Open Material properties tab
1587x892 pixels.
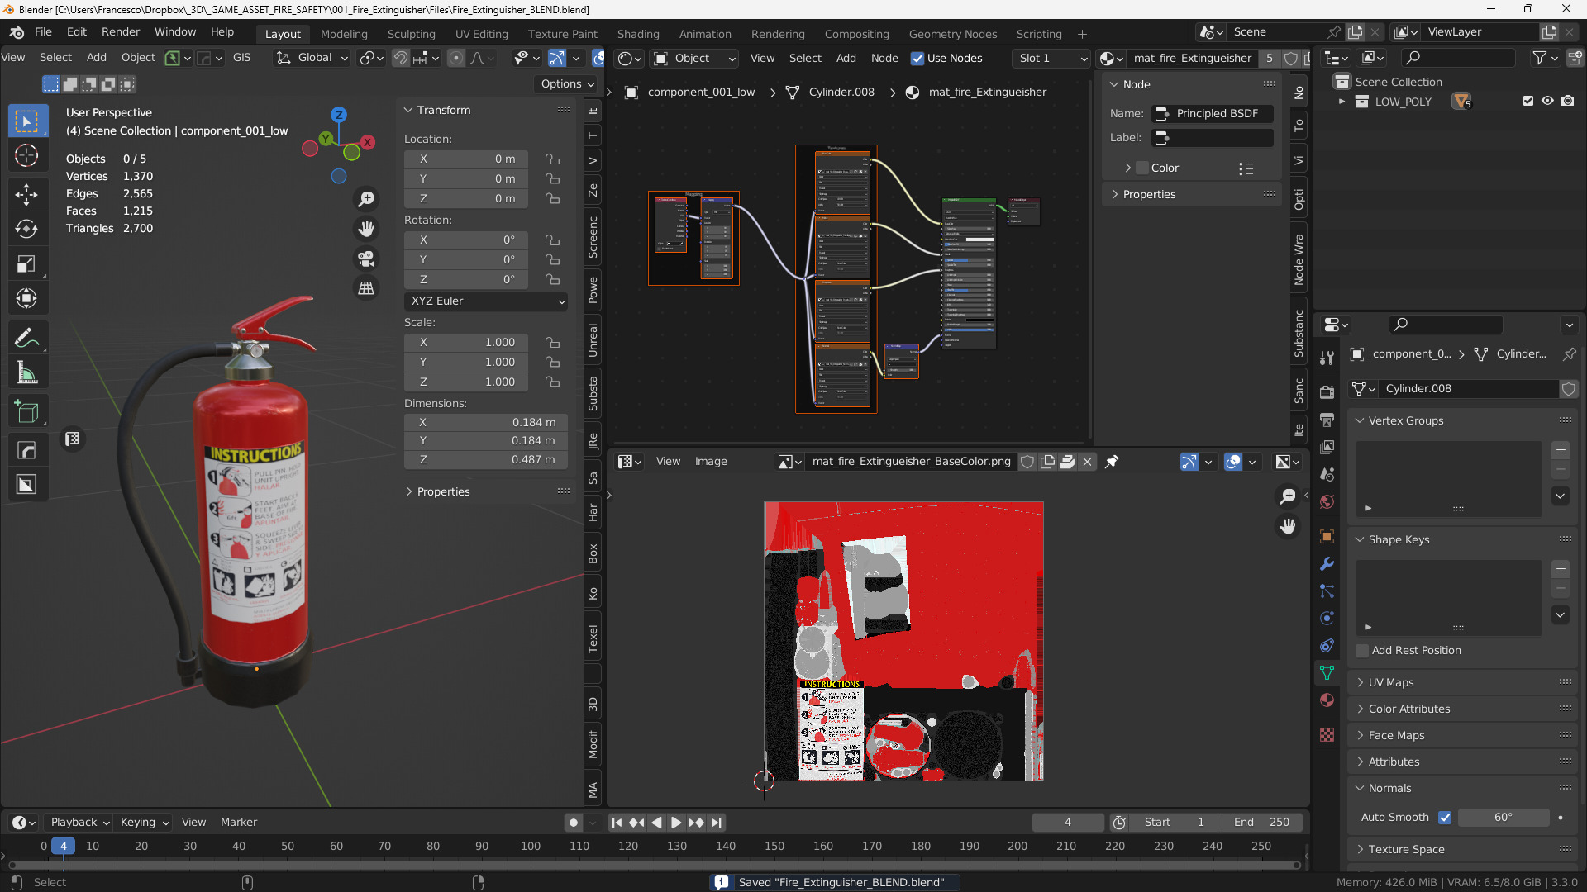point(1327,700)
